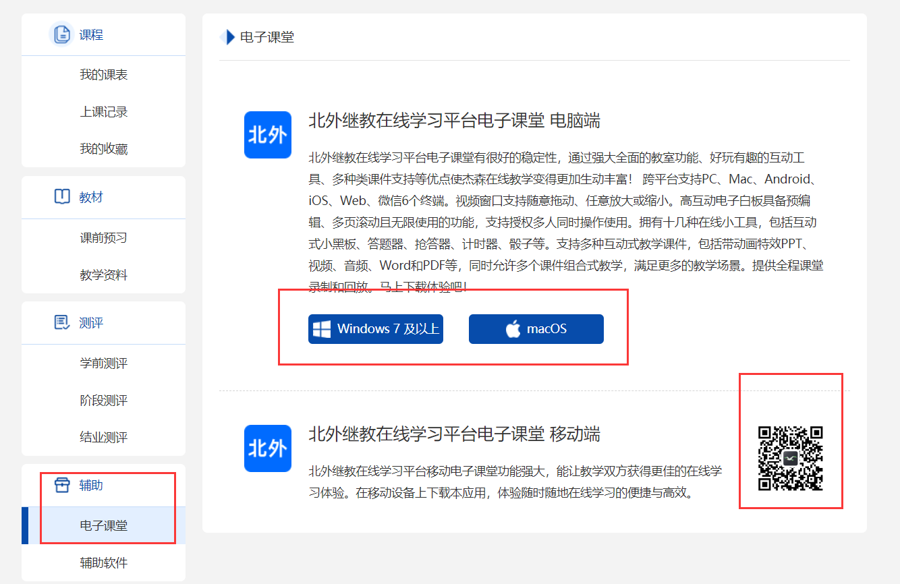Click the 北外继教在线学习平台电子课堂 移动端 title
Image resolution: width=900 pixels, height=584 pixels.
pyautogui.click(x=454, y=434)
